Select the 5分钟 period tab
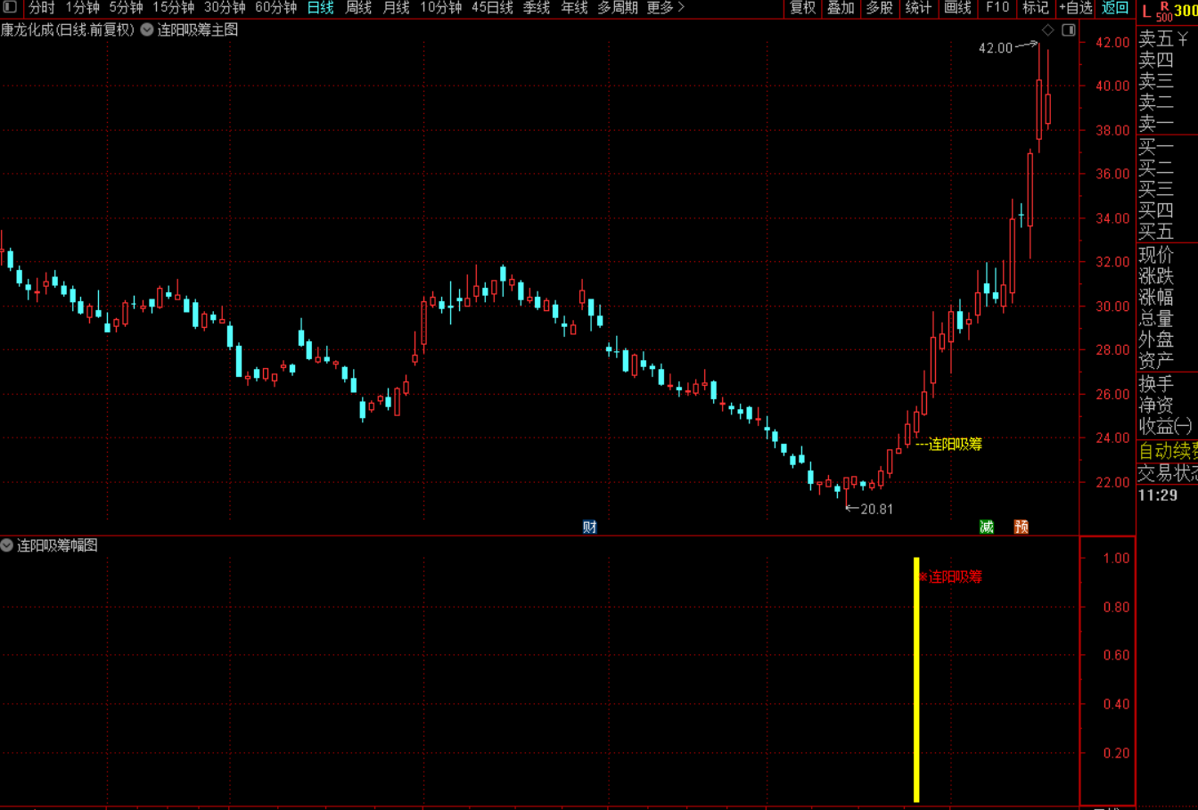This screenshot has width=1198, height=810. 126,7
